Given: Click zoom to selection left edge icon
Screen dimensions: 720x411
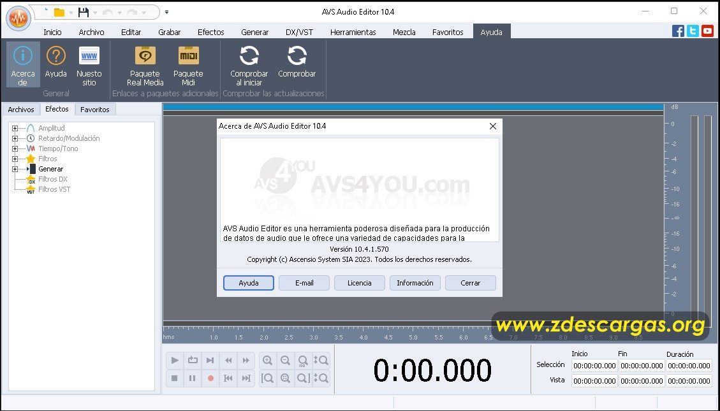Looking at the screenshot, I should (x=268, y=379).
